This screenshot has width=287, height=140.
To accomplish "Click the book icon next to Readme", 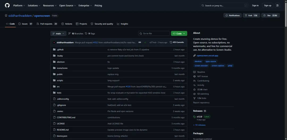I will click(x=194, y=72).
